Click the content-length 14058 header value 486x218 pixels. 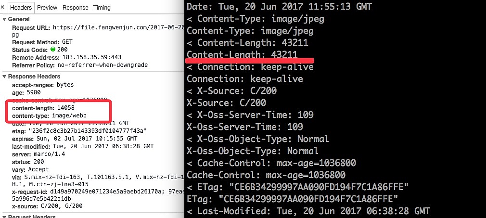pos(65,108)
